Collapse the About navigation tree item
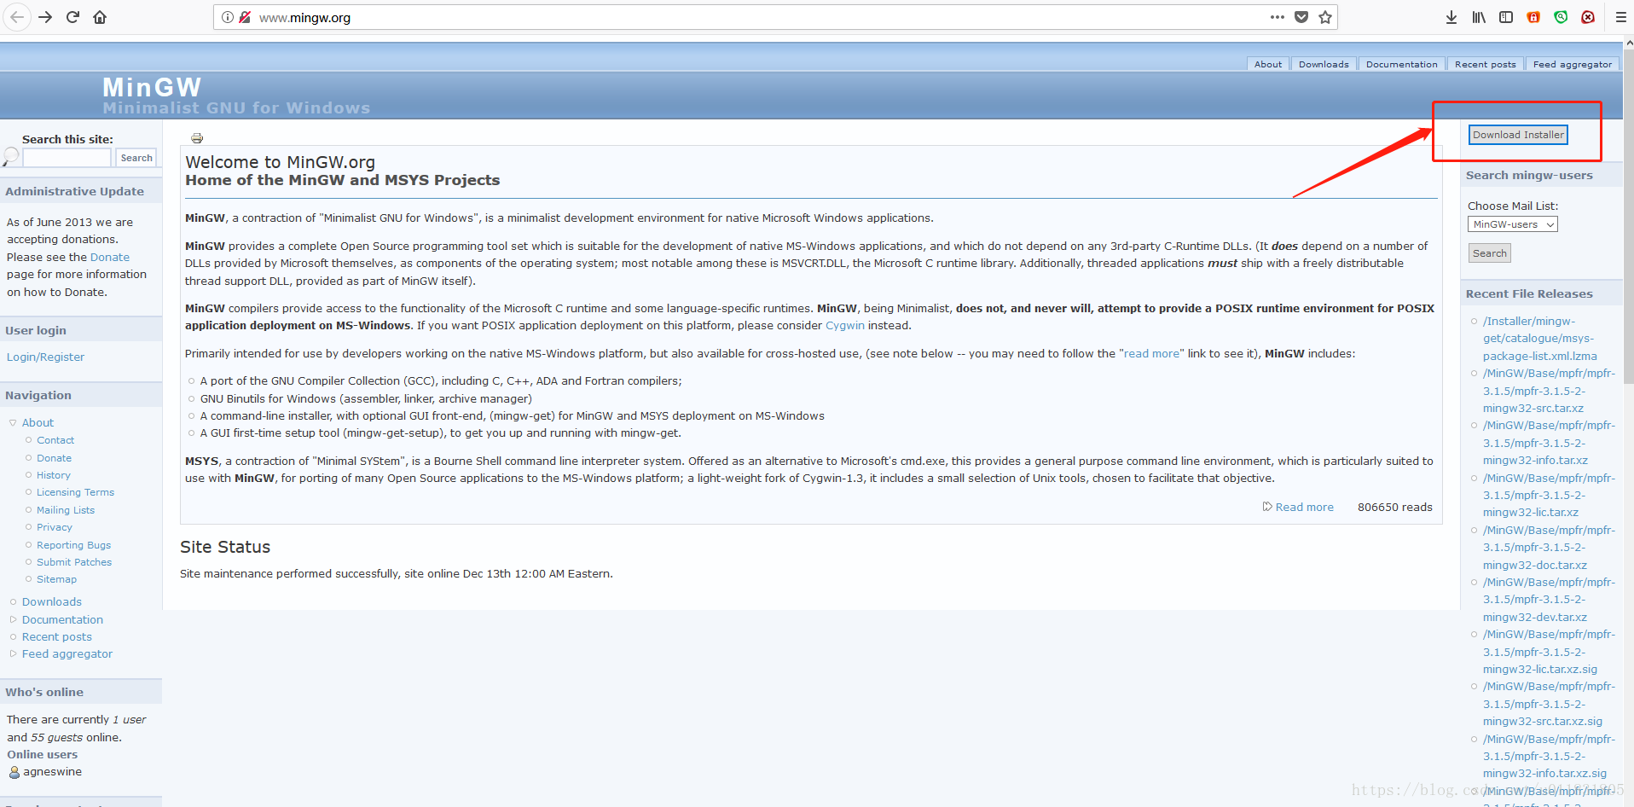The height and width of the screenshot is (807, 1634). [x=13, y=423]
